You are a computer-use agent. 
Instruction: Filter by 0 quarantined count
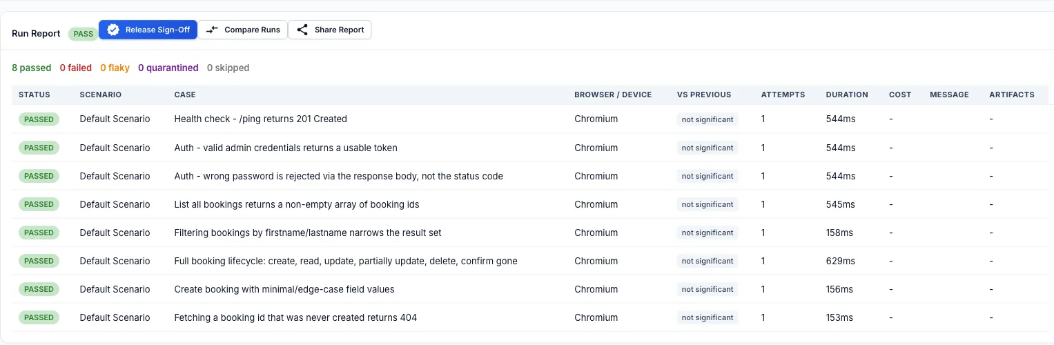coord(168,68)
